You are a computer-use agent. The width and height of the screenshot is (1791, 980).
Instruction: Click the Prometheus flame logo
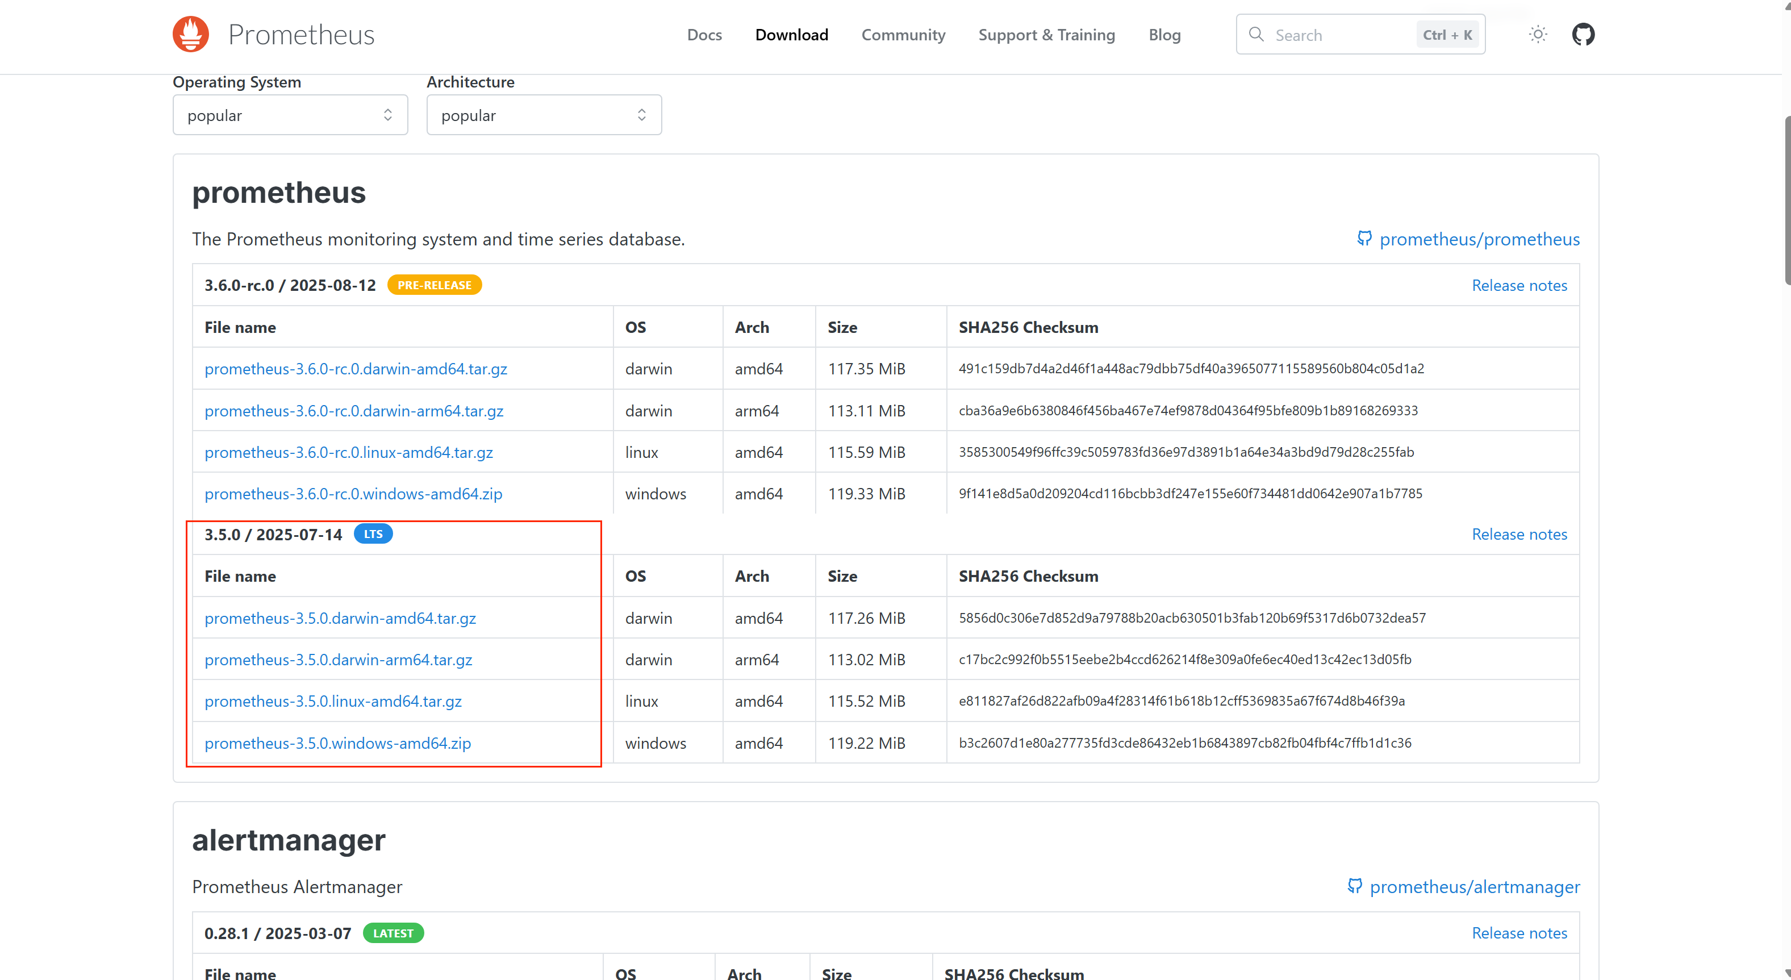pyautogui.click(x=190, y=34)
